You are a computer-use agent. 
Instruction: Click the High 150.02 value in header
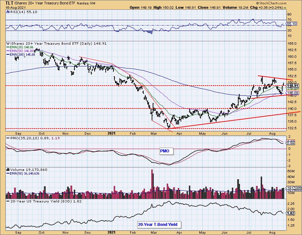[163, 7]
